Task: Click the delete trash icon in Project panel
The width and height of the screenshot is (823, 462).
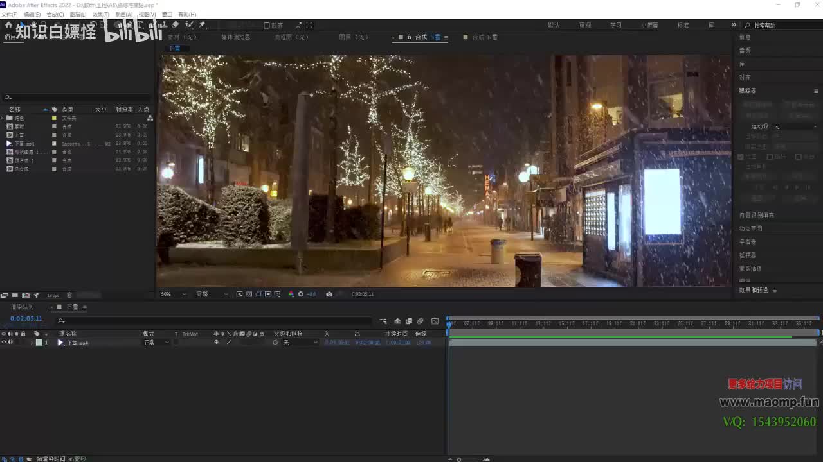Action: pyautogui.click(x=69, y=295)
